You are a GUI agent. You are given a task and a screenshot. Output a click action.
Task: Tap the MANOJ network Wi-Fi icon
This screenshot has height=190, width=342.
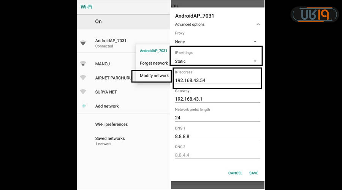[x=83, y=64]
